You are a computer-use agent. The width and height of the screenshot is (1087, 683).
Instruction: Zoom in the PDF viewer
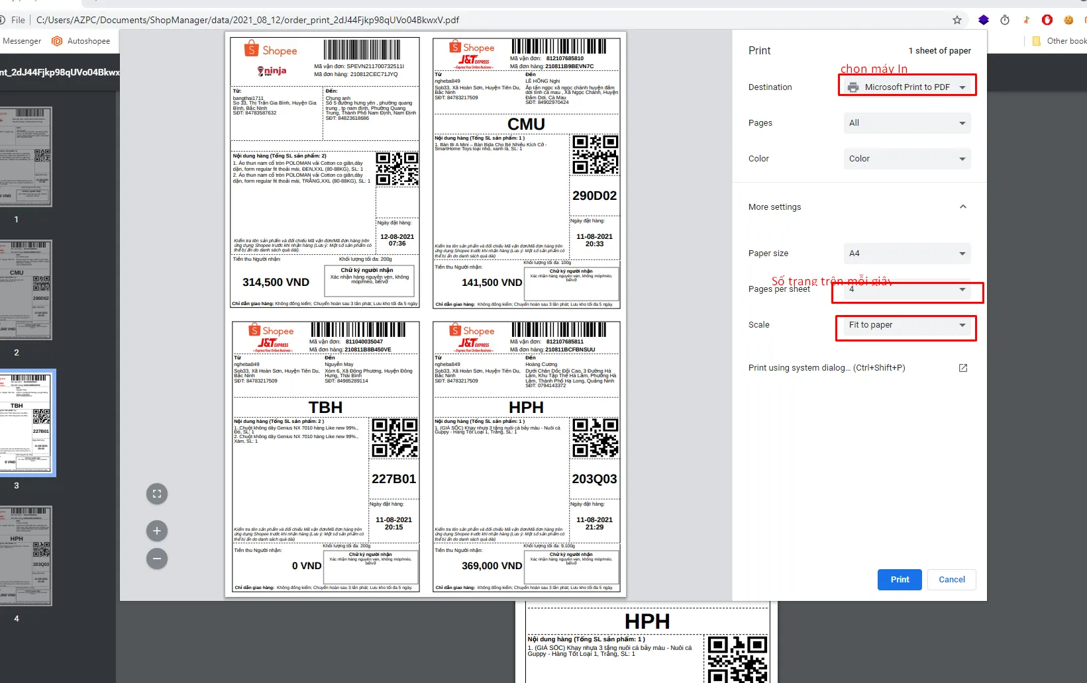[x=157, y=531]
